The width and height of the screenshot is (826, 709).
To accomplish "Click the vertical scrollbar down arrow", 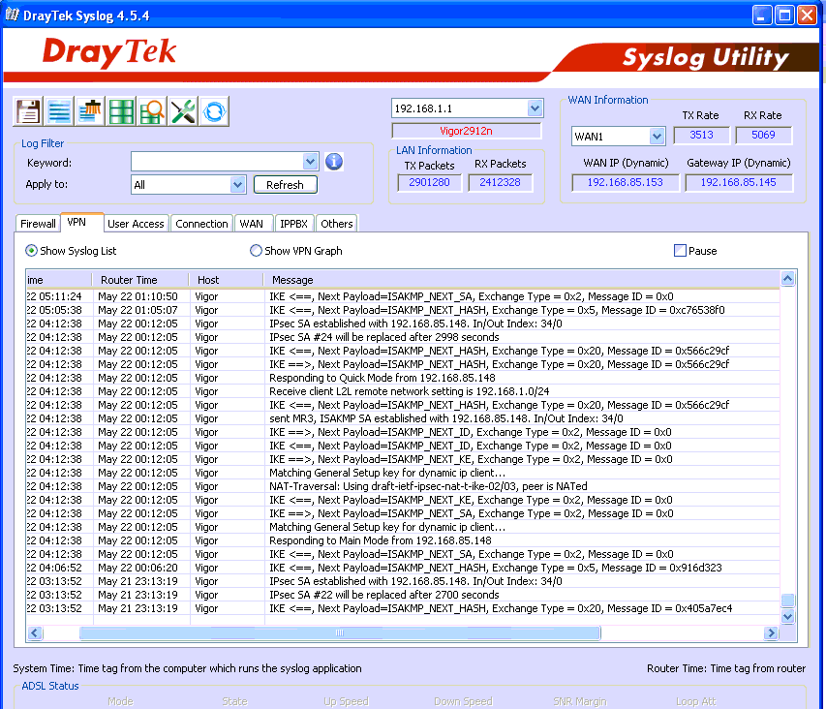I will pyautogui.click(x=787, y=615).
